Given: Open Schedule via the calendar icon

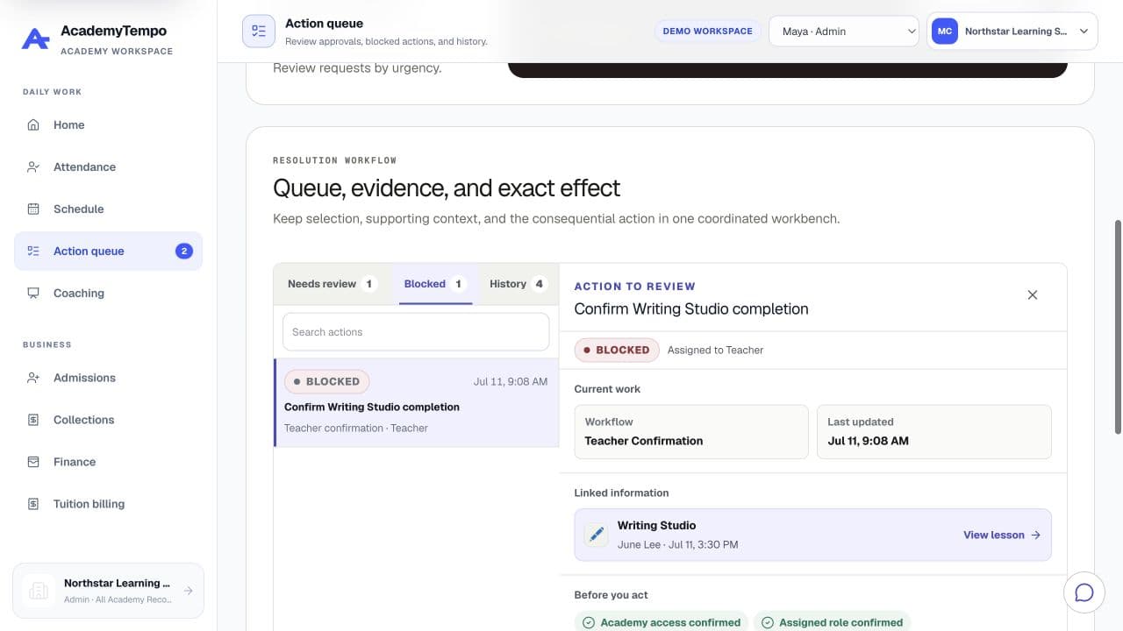Looking at the screenshot, I should [x=33, y=209].
